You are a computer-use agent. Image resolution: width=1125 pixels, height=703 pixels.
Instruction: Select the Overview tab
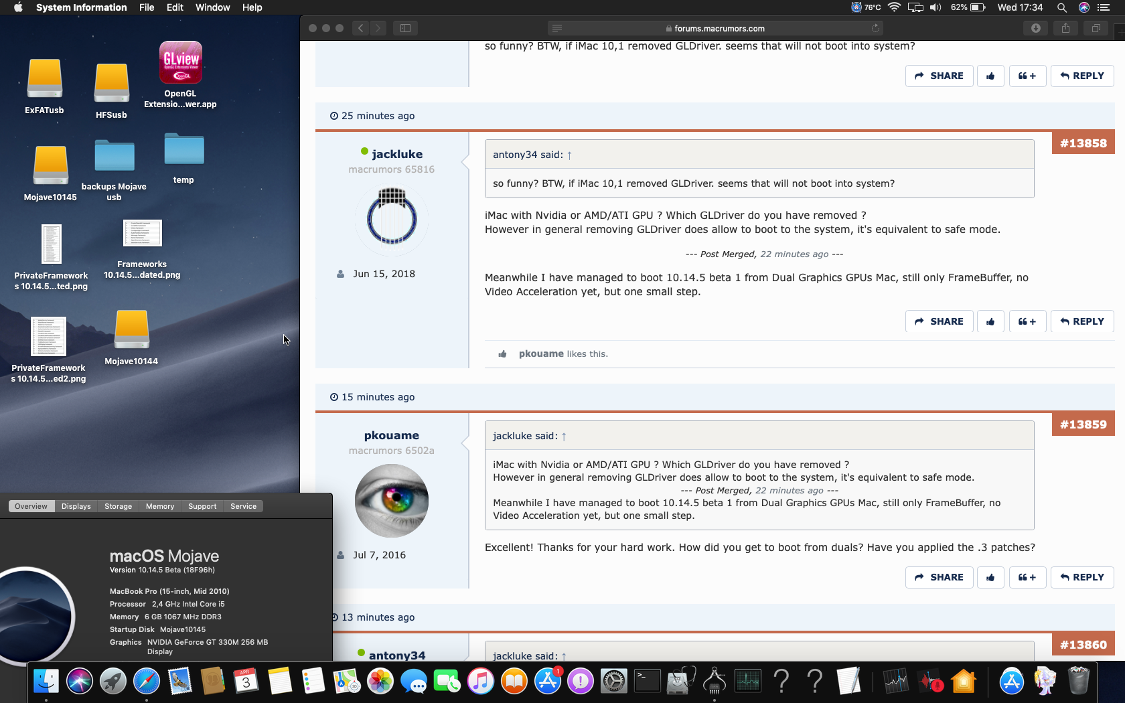31,506
